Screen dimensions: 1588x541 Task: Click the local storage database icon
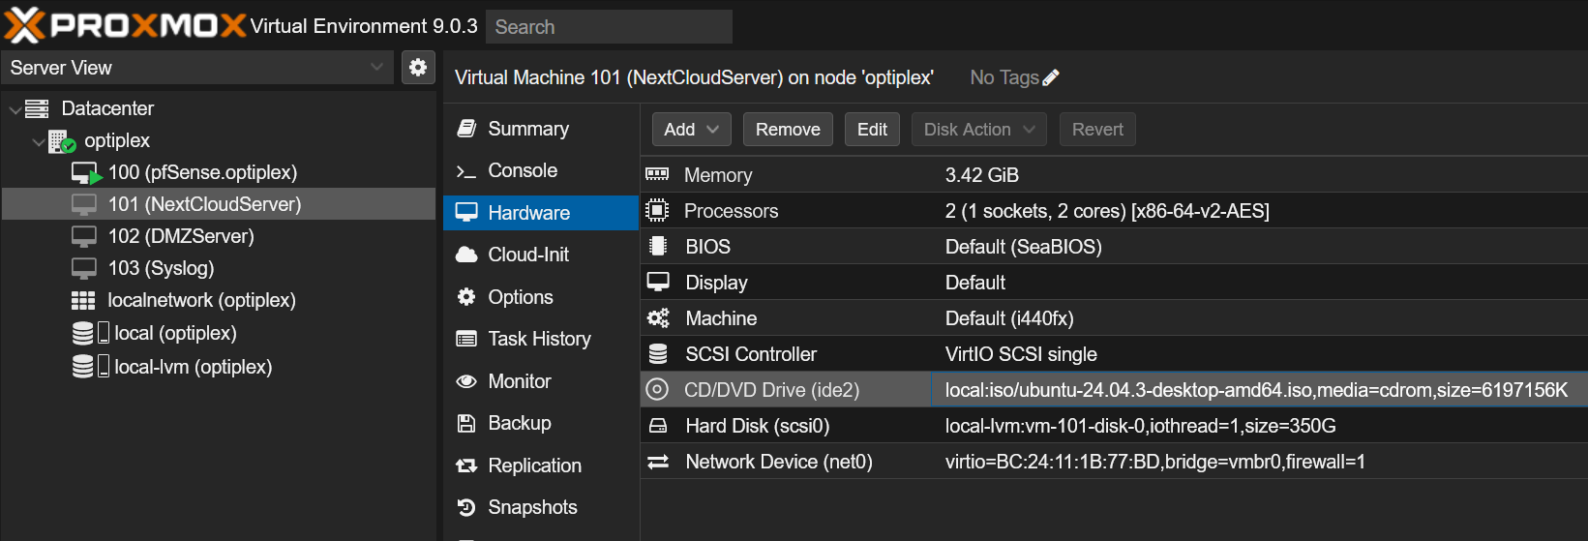[x=83, y=334]
